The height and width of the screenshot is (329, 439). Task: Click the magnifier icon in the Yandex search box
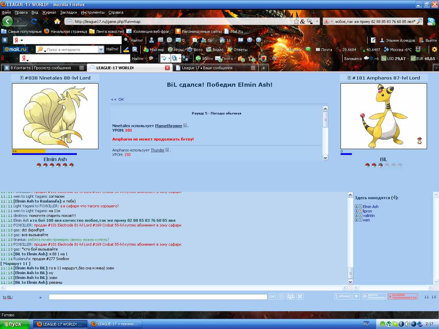(419, 21)
